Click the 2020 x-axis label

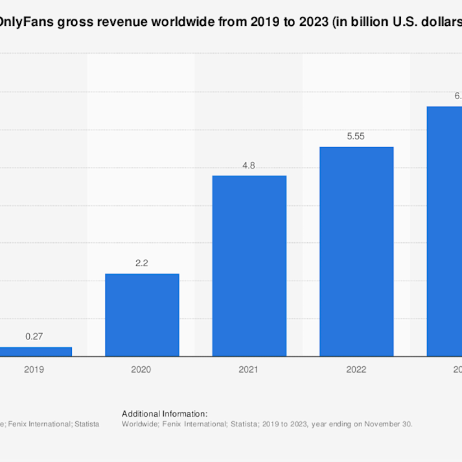click(141, 370)
